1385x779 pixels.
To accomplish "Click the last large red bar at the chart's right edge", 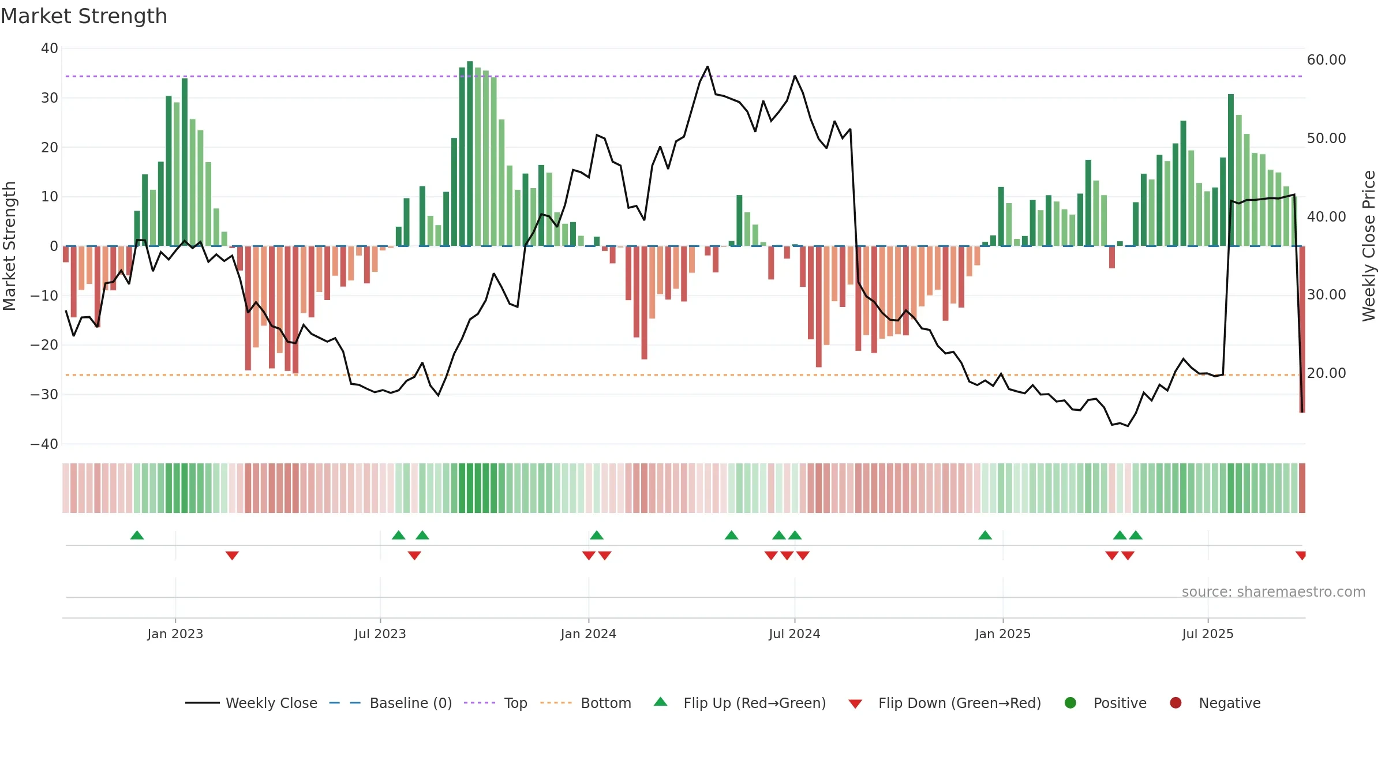I will pos(1302,329).
